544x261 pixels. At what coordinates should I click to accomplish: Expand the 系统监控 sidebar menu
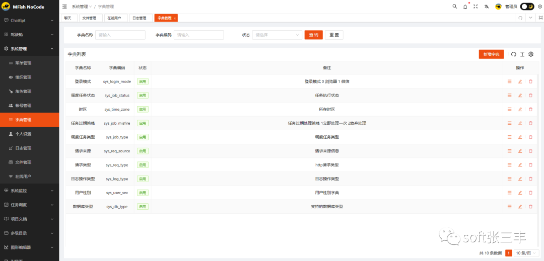click(x=30, y=191)
